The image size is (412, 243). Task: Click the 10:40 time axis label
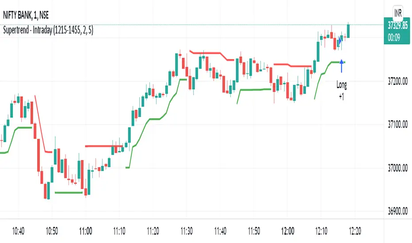tap(18, 231)
